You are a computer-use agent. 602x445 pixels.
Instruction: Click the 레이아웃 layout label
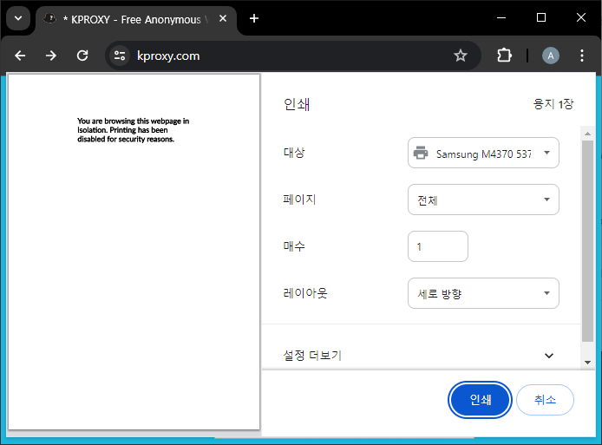(305, 293)
